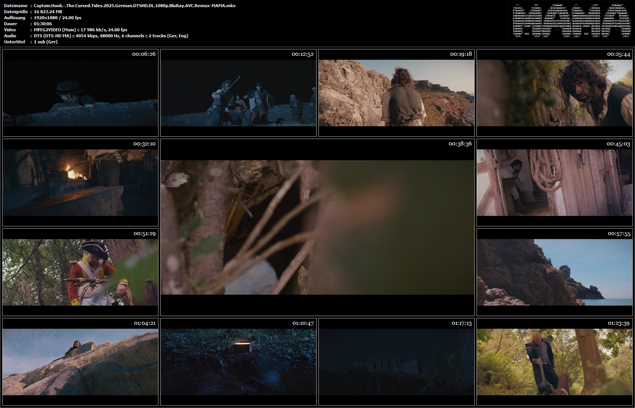Click the Auflösung 1920x1080 value
The height and width of the screenshot is (408, 635).
coord(47,18)
